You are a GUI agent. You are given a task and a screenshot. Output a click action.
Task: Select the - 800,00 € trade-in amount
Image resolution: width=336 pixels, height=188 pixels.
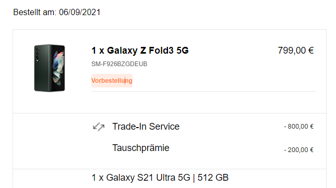(x=299, y=127)
